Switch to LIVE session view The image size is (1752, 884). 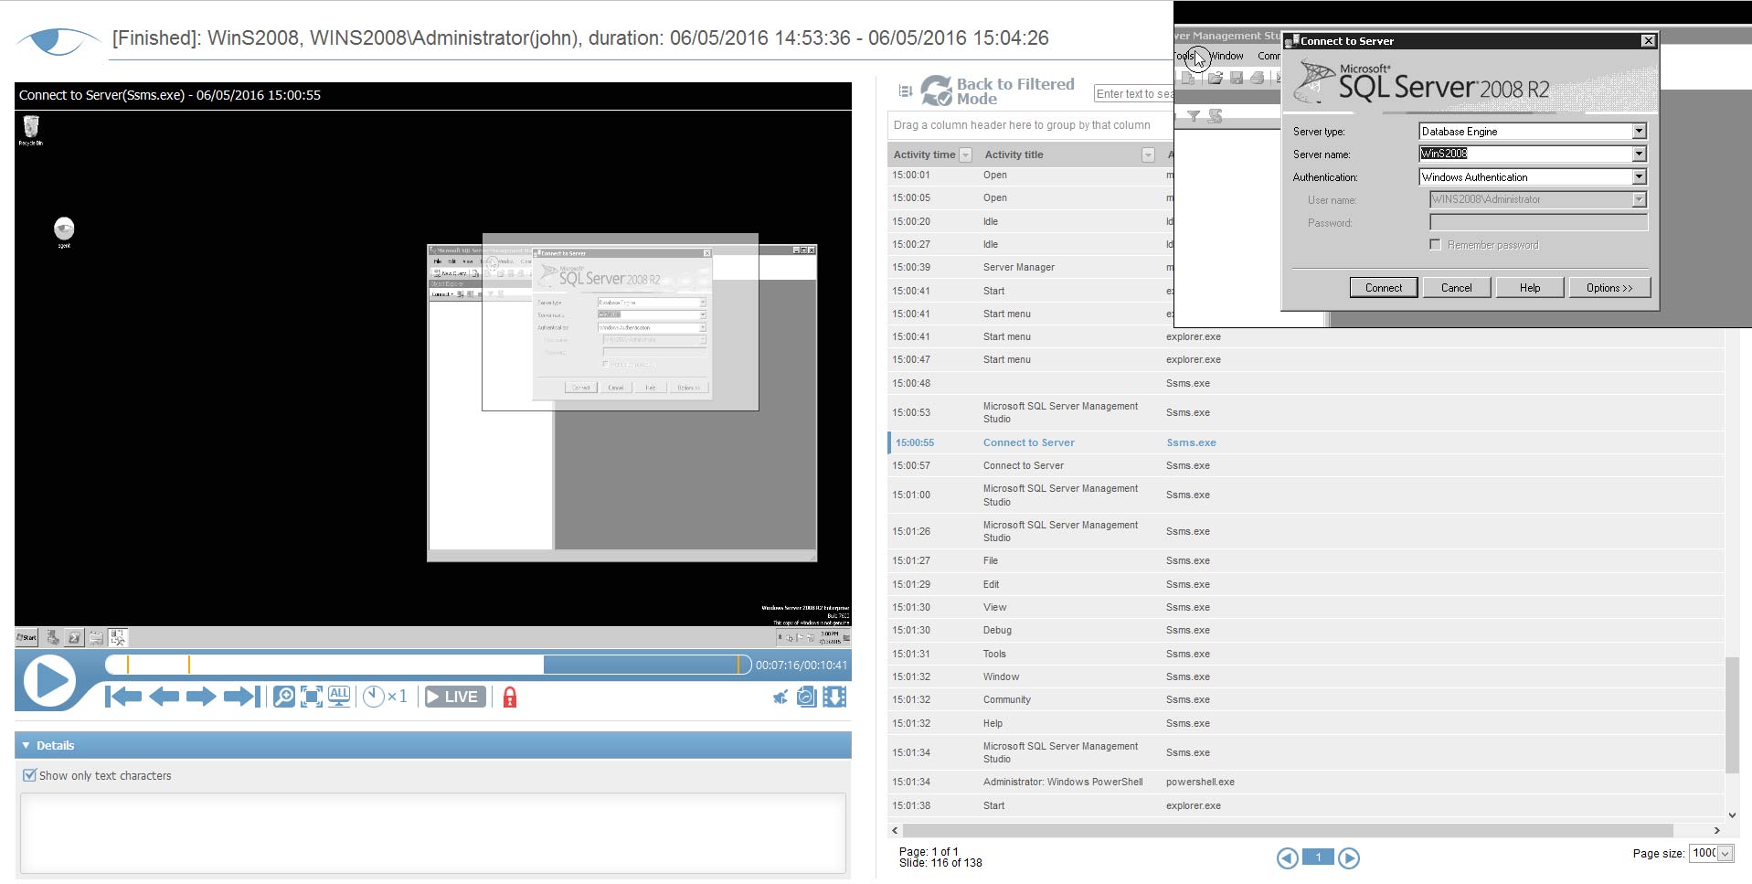pyautogui.click(x=454, y=697)
